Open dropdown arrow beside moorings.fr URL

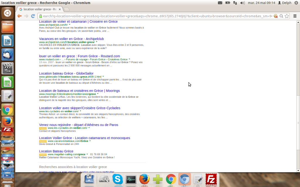coord(98,94)
